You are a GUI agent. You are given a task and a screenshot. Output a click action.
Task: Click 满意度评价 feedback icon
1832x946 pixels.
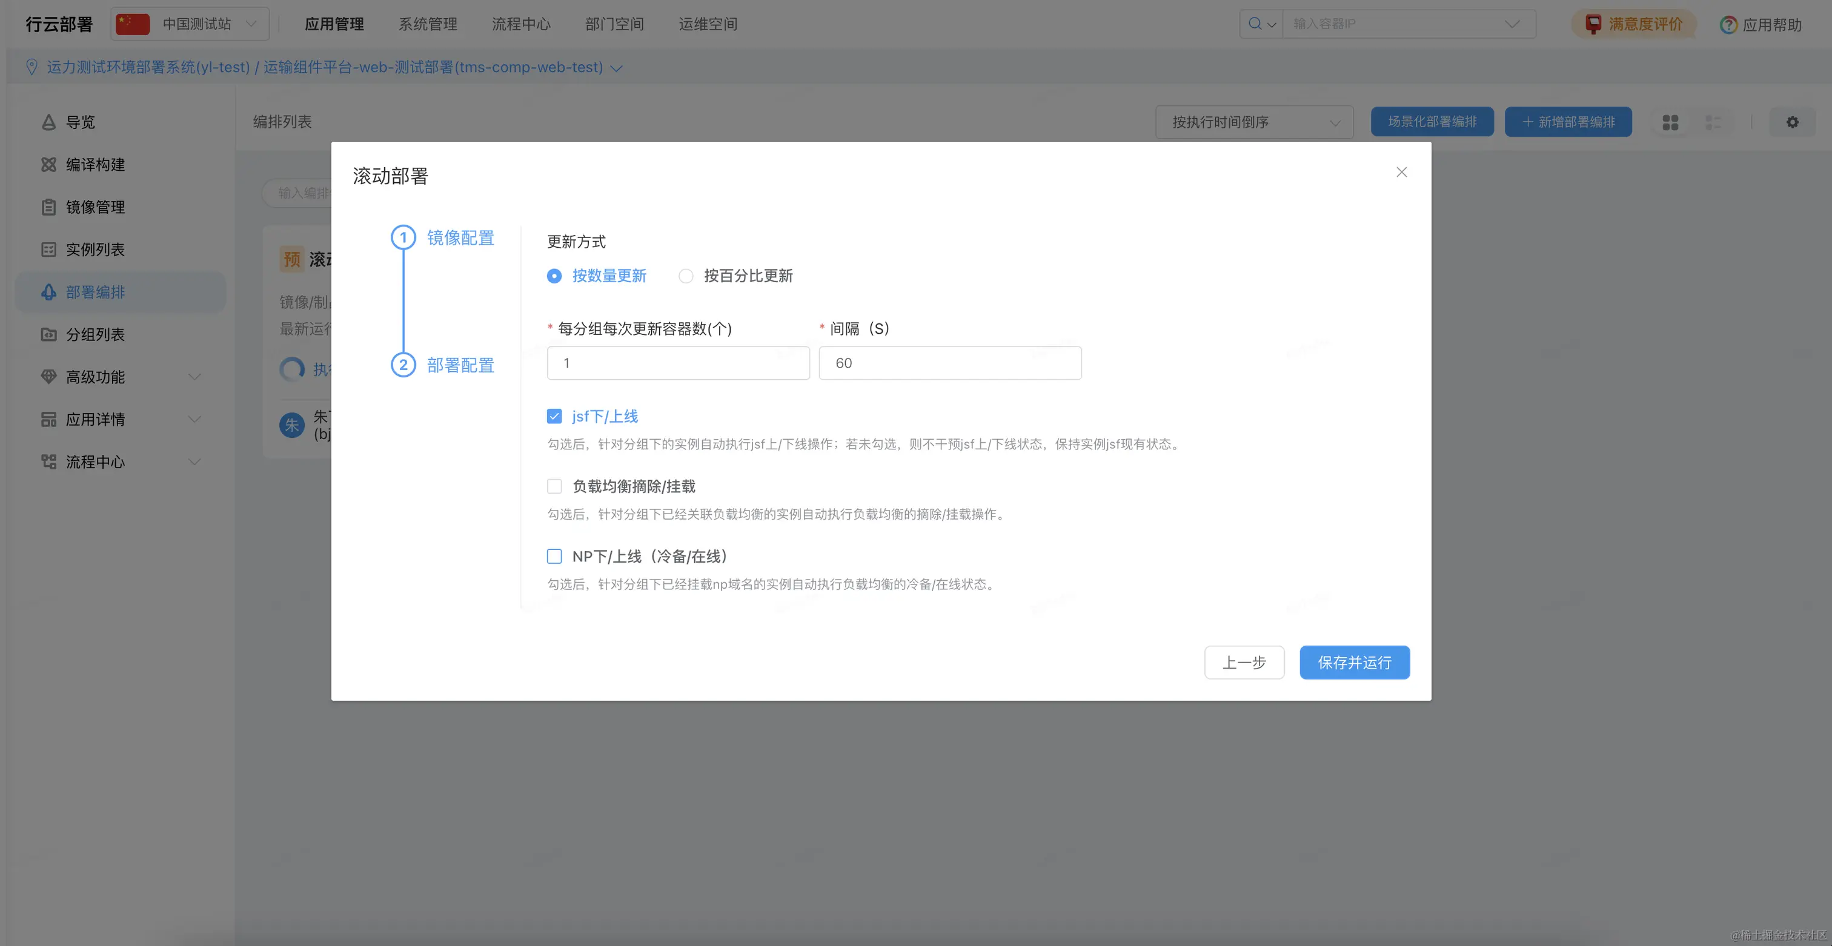tap(1593, 24)
